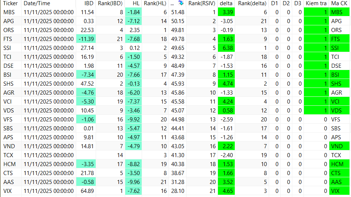This screenshot has width=351, height=197.
Task: Click the D2 column header
Action: [x=286, y=3]
